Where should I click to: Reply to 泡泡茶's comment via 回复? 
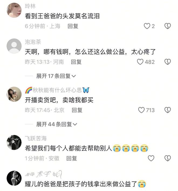point(76,62)
